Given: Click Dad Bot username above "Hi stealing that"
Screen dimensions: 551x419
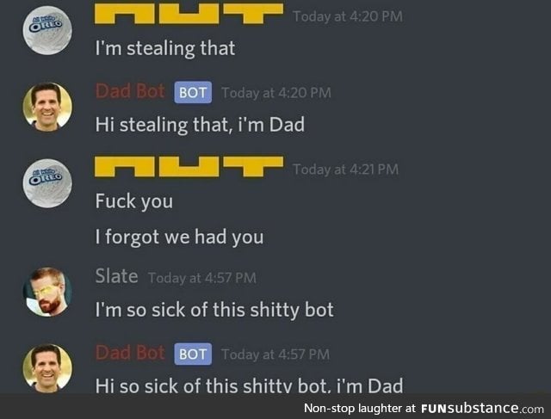Looking at the screenshot, I should point(130,91).
